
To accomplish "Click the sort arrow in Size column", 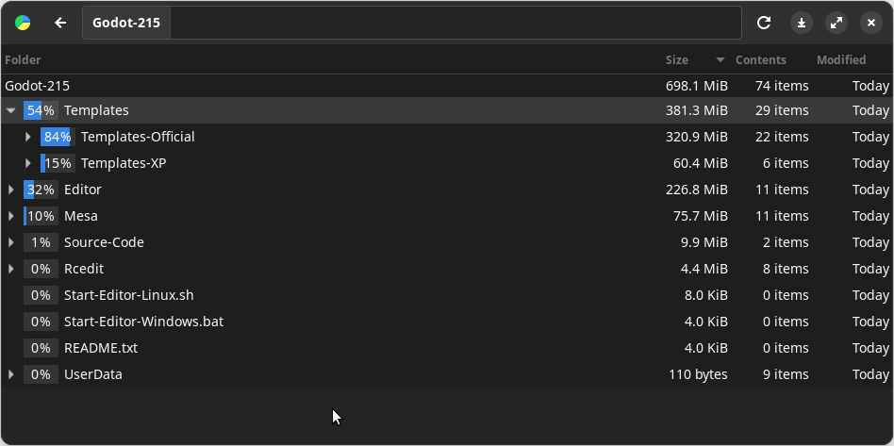I will pos(720,60).
